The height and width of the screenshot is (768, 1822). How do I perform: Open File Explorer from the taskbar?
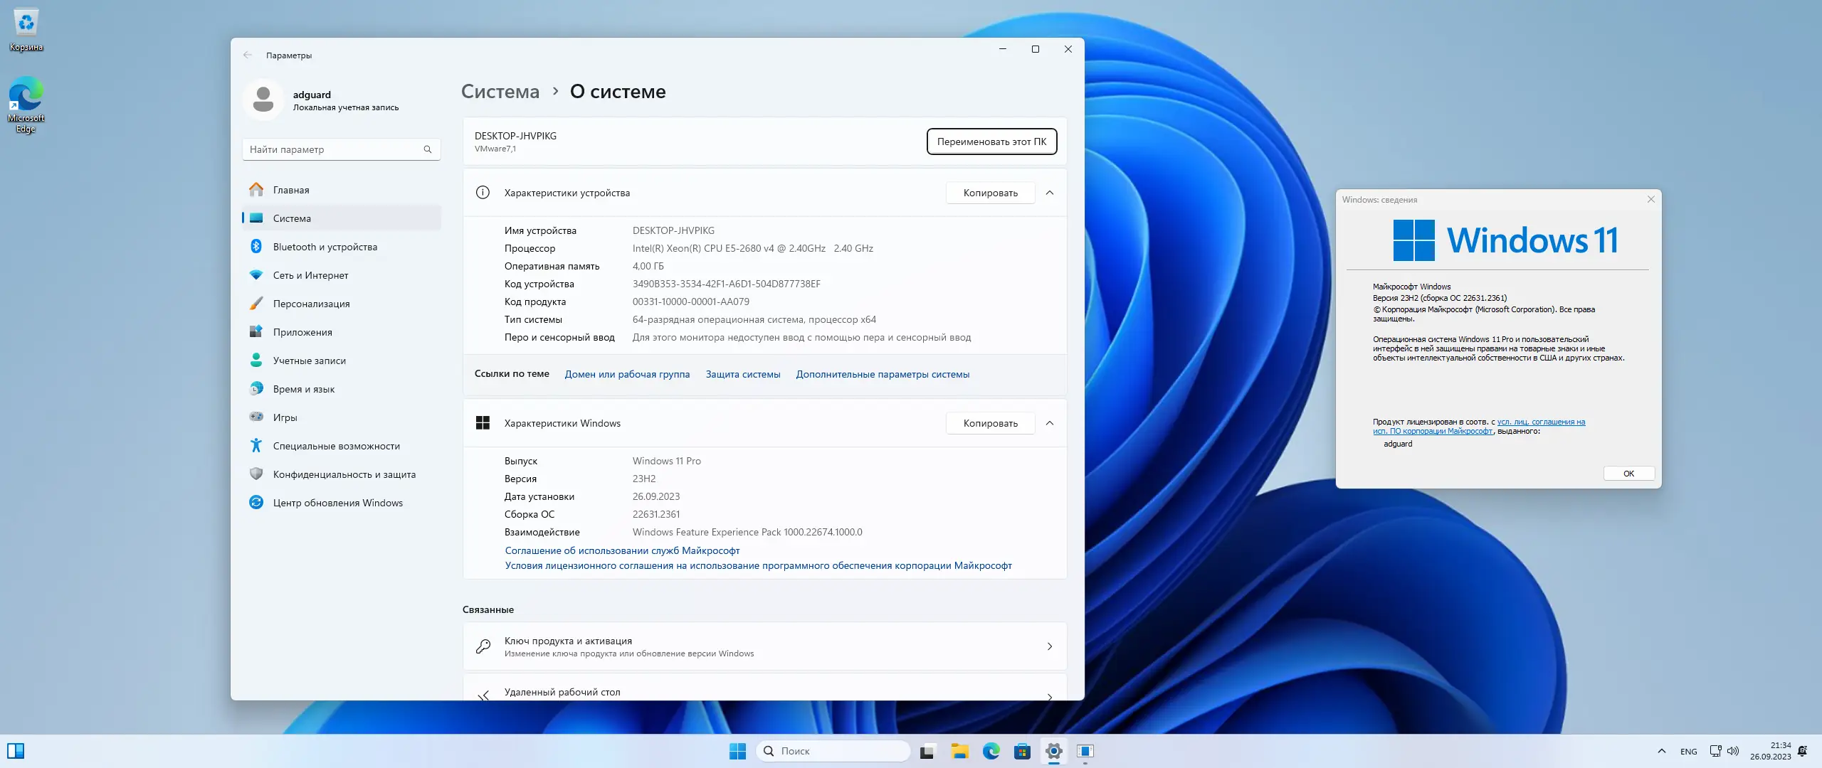(959, 751)
